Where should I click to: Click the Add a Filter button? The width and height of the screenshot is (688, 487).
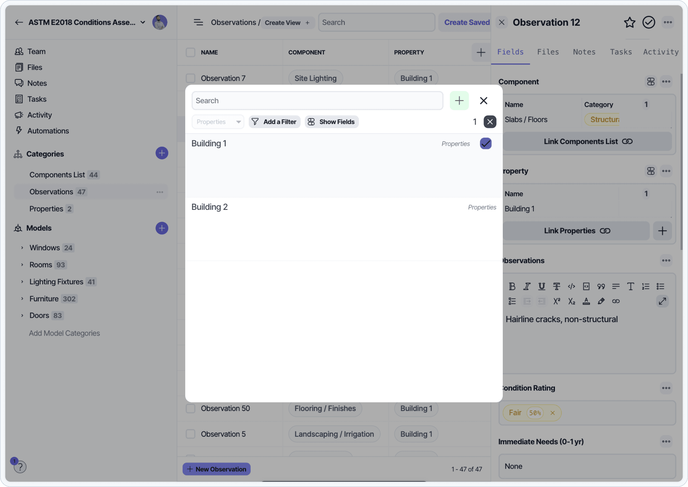click(x=274, y=122)
